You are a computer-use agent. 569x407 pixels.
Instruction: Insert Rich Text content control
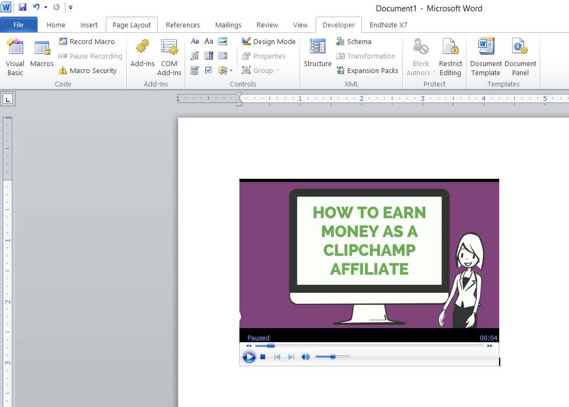pos(195,41)
